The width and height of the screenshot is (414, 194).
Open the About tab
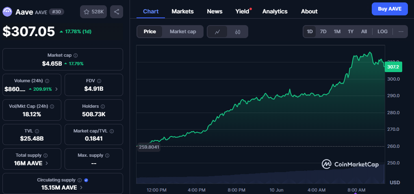[309, 12]
